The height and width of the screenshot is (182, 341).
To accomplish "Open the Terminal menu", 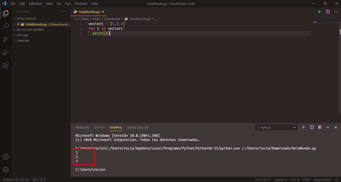I will pos(81,4).
